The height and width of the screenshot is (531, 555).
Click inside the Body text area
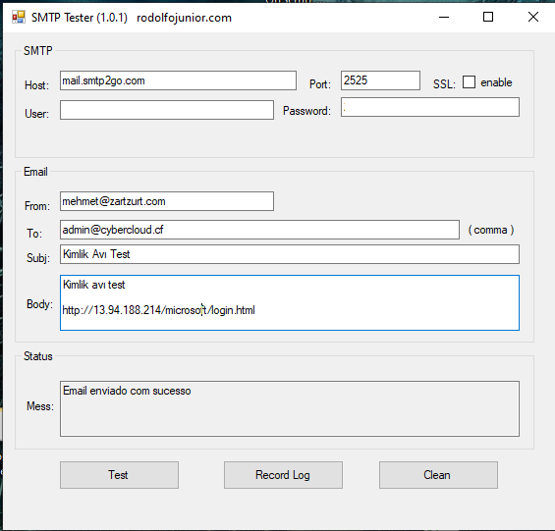[290, 303]
